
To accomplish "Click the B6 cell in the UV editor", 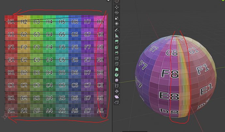I will click(x=75, y=98).
